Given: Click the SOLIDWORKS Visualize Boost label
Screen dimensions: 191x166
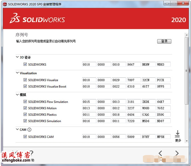Looking at the screenshot, I should [x=47, y=86].
